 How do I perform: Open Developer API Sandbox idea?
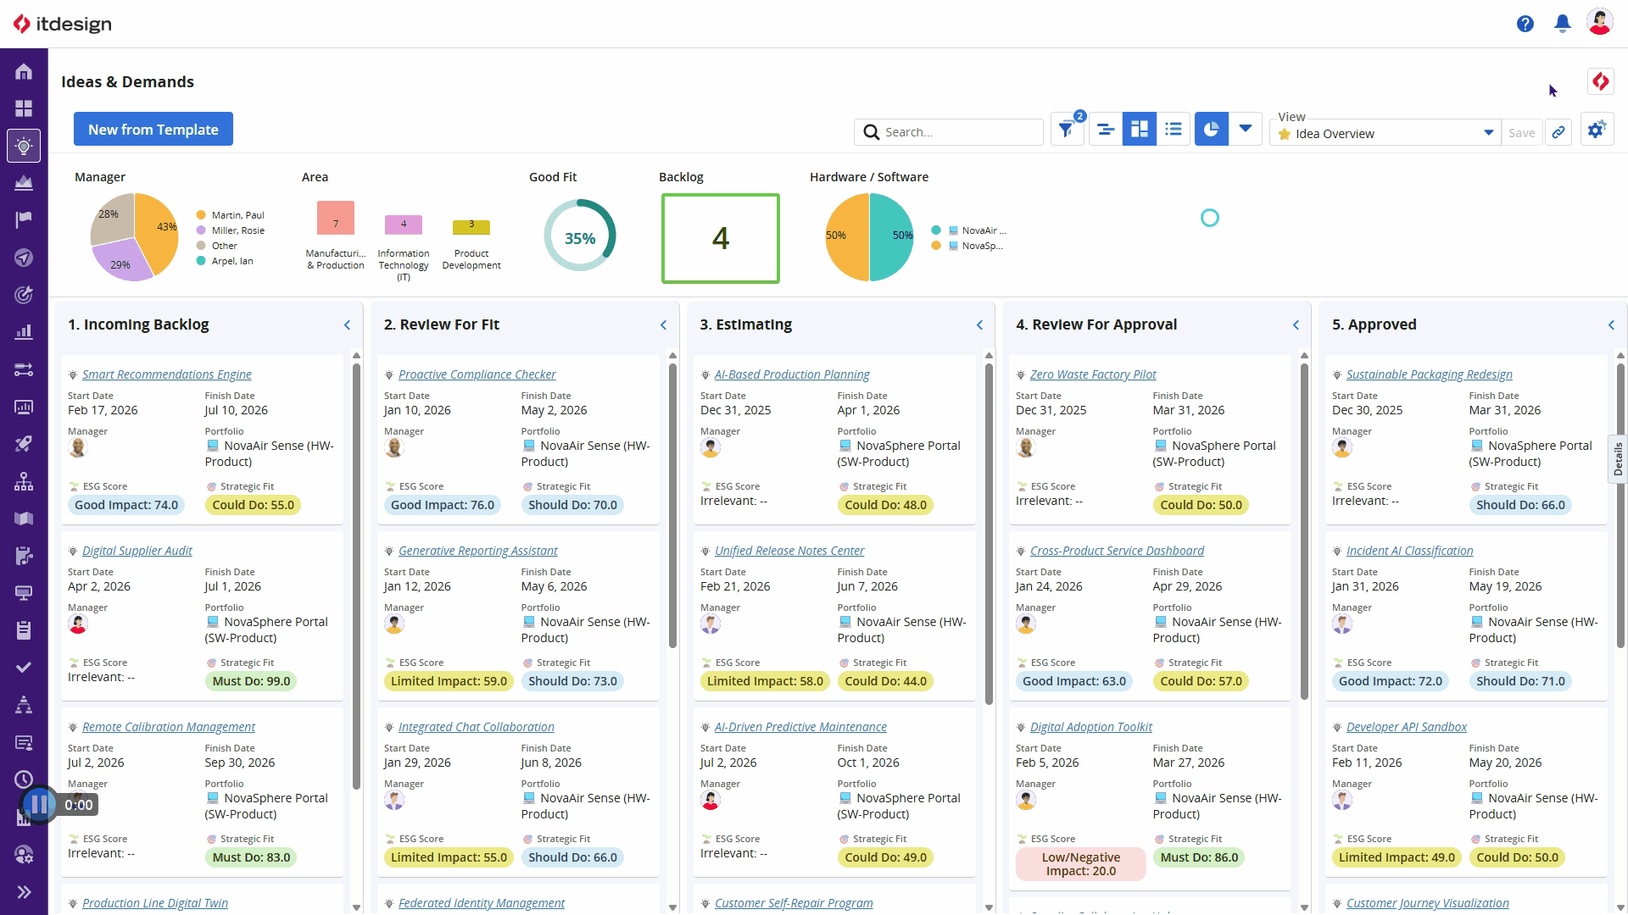[x=1407, y=727]
